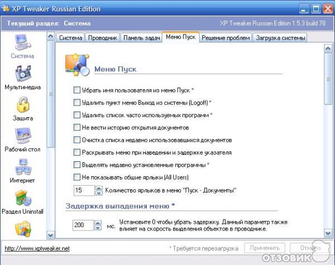Click the content pane scrollbar thumb

(328, 79)
